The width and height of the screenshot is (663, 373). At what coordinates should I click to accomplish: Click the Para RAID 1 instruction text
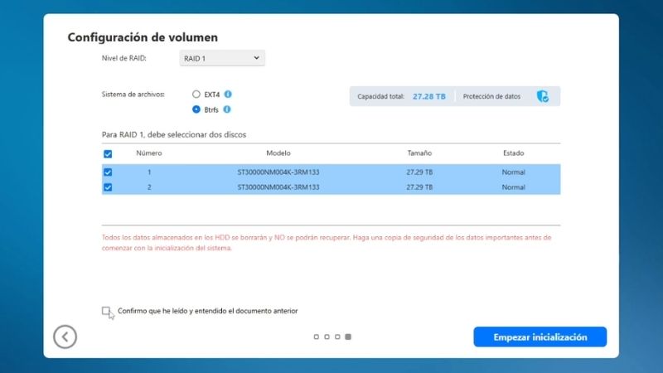point(174,134)
